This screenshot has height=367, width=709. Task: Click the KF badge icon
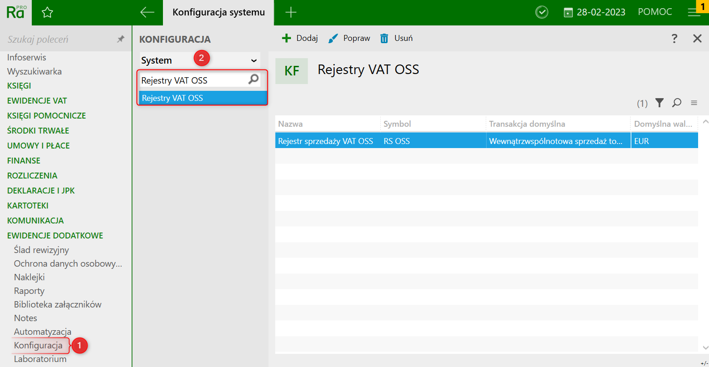[x=291, y=71]
